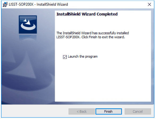Click the grayed-out Cancel button
Image resolution: width=156 pixels, height=119 pixels.
[x=138, y=111]
